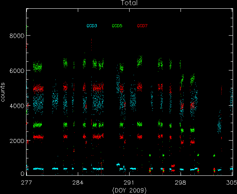Click the 284 x-axis tick label
Viewport: 237px width, 194px height.
78,183
